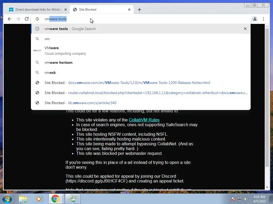Open a new tab with the plus button
This screenshot has height=204, width=273.
click(x=139, y=10)
